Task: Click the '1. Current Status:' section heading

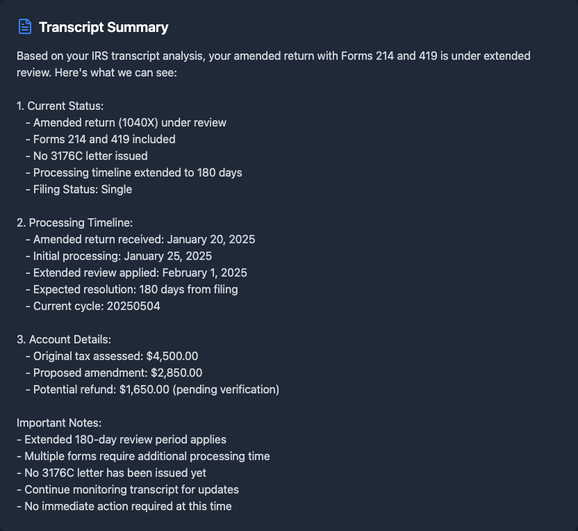Action: [60, 106]
